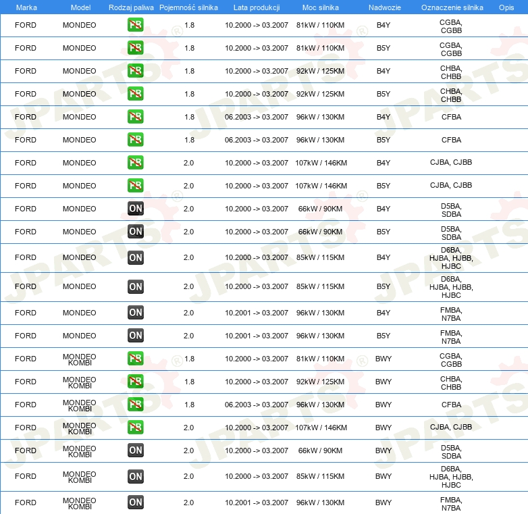The width and height of the screenshot is (528, 514).
Task: Click '10.2001 -> 03.2007' in Mondeo Kombi row
Action: tap(257, 503)
